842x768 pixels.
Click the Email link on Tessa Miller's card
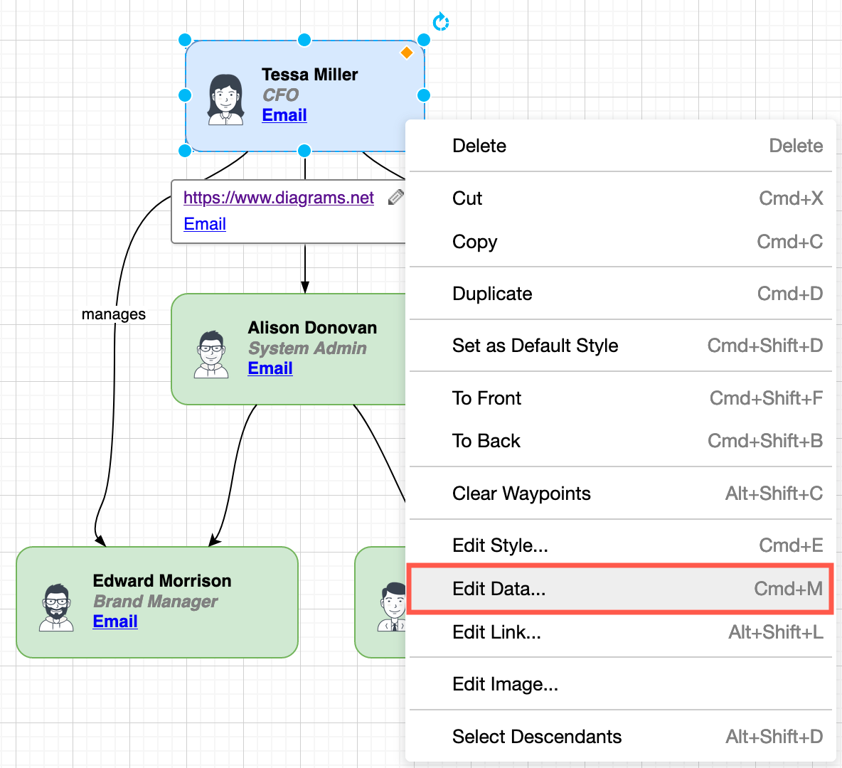coord(284,114)
